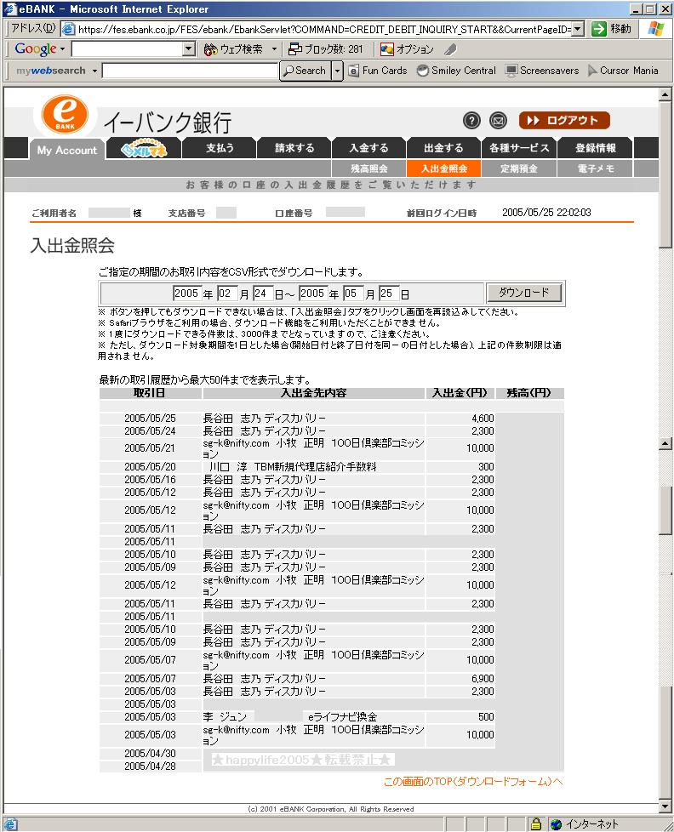Switch to the My Account tab
Image resolution: width=674 pixels, height=832 pixels.
coord(67,151)
